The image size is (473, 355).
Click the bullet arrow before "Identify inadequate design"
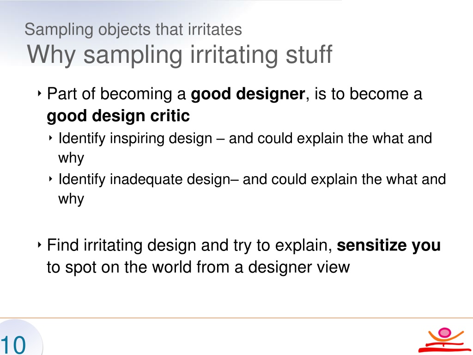[x=50, y=179]
